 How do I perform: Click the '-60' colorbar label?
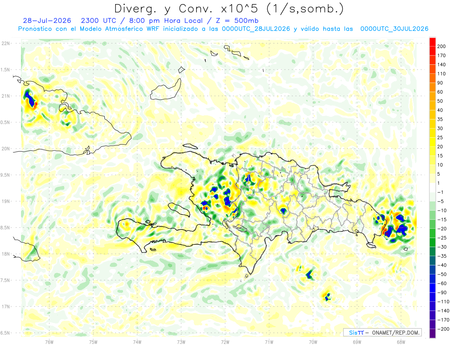(442, 283)
